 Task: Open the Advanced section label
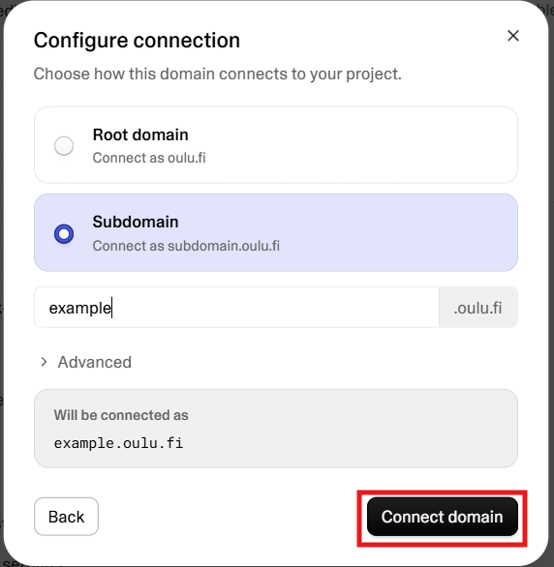point(95,362)
